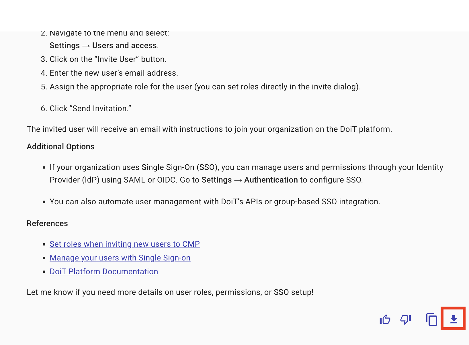The image size is (469, 345).
Task: Open 'DoiT Platform Documentation' link
Action: coord(104,272)
